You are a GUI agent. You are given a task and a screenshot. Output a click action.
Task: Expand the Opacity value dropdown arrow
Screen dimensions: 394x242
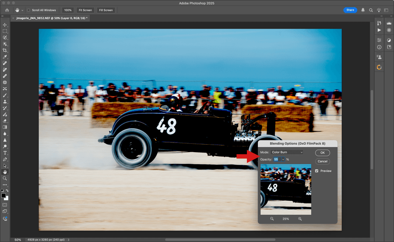point(283,160)
